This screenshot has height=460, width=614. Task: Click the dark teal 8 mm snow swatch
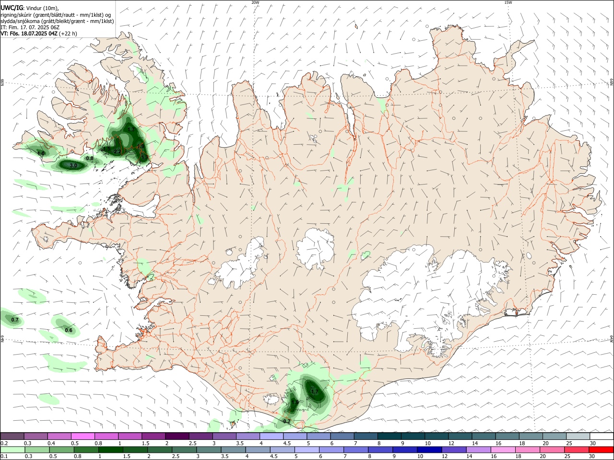[390, 436]
